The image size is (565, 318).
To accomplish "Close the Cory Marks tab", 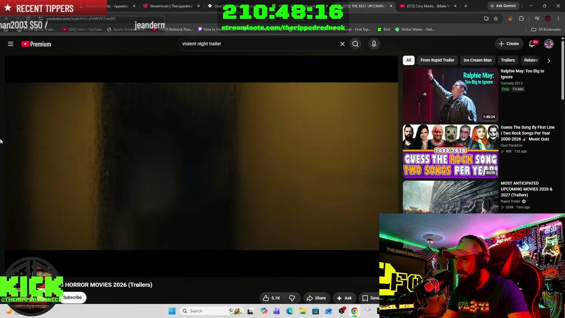I will [x=455, y=6].
